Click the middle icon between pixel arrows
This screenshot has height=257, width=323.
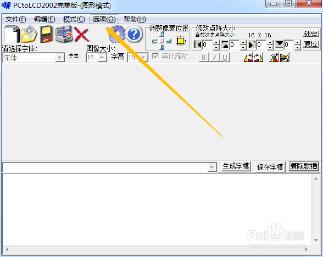coord(162,41)
